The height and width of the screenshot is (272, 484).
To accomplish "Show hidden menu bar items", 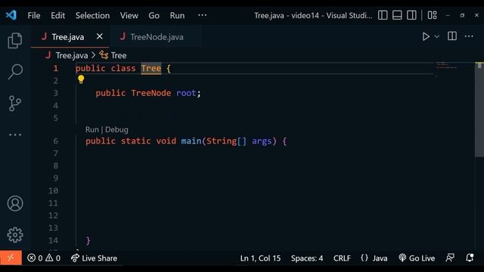I will [202, 15].
